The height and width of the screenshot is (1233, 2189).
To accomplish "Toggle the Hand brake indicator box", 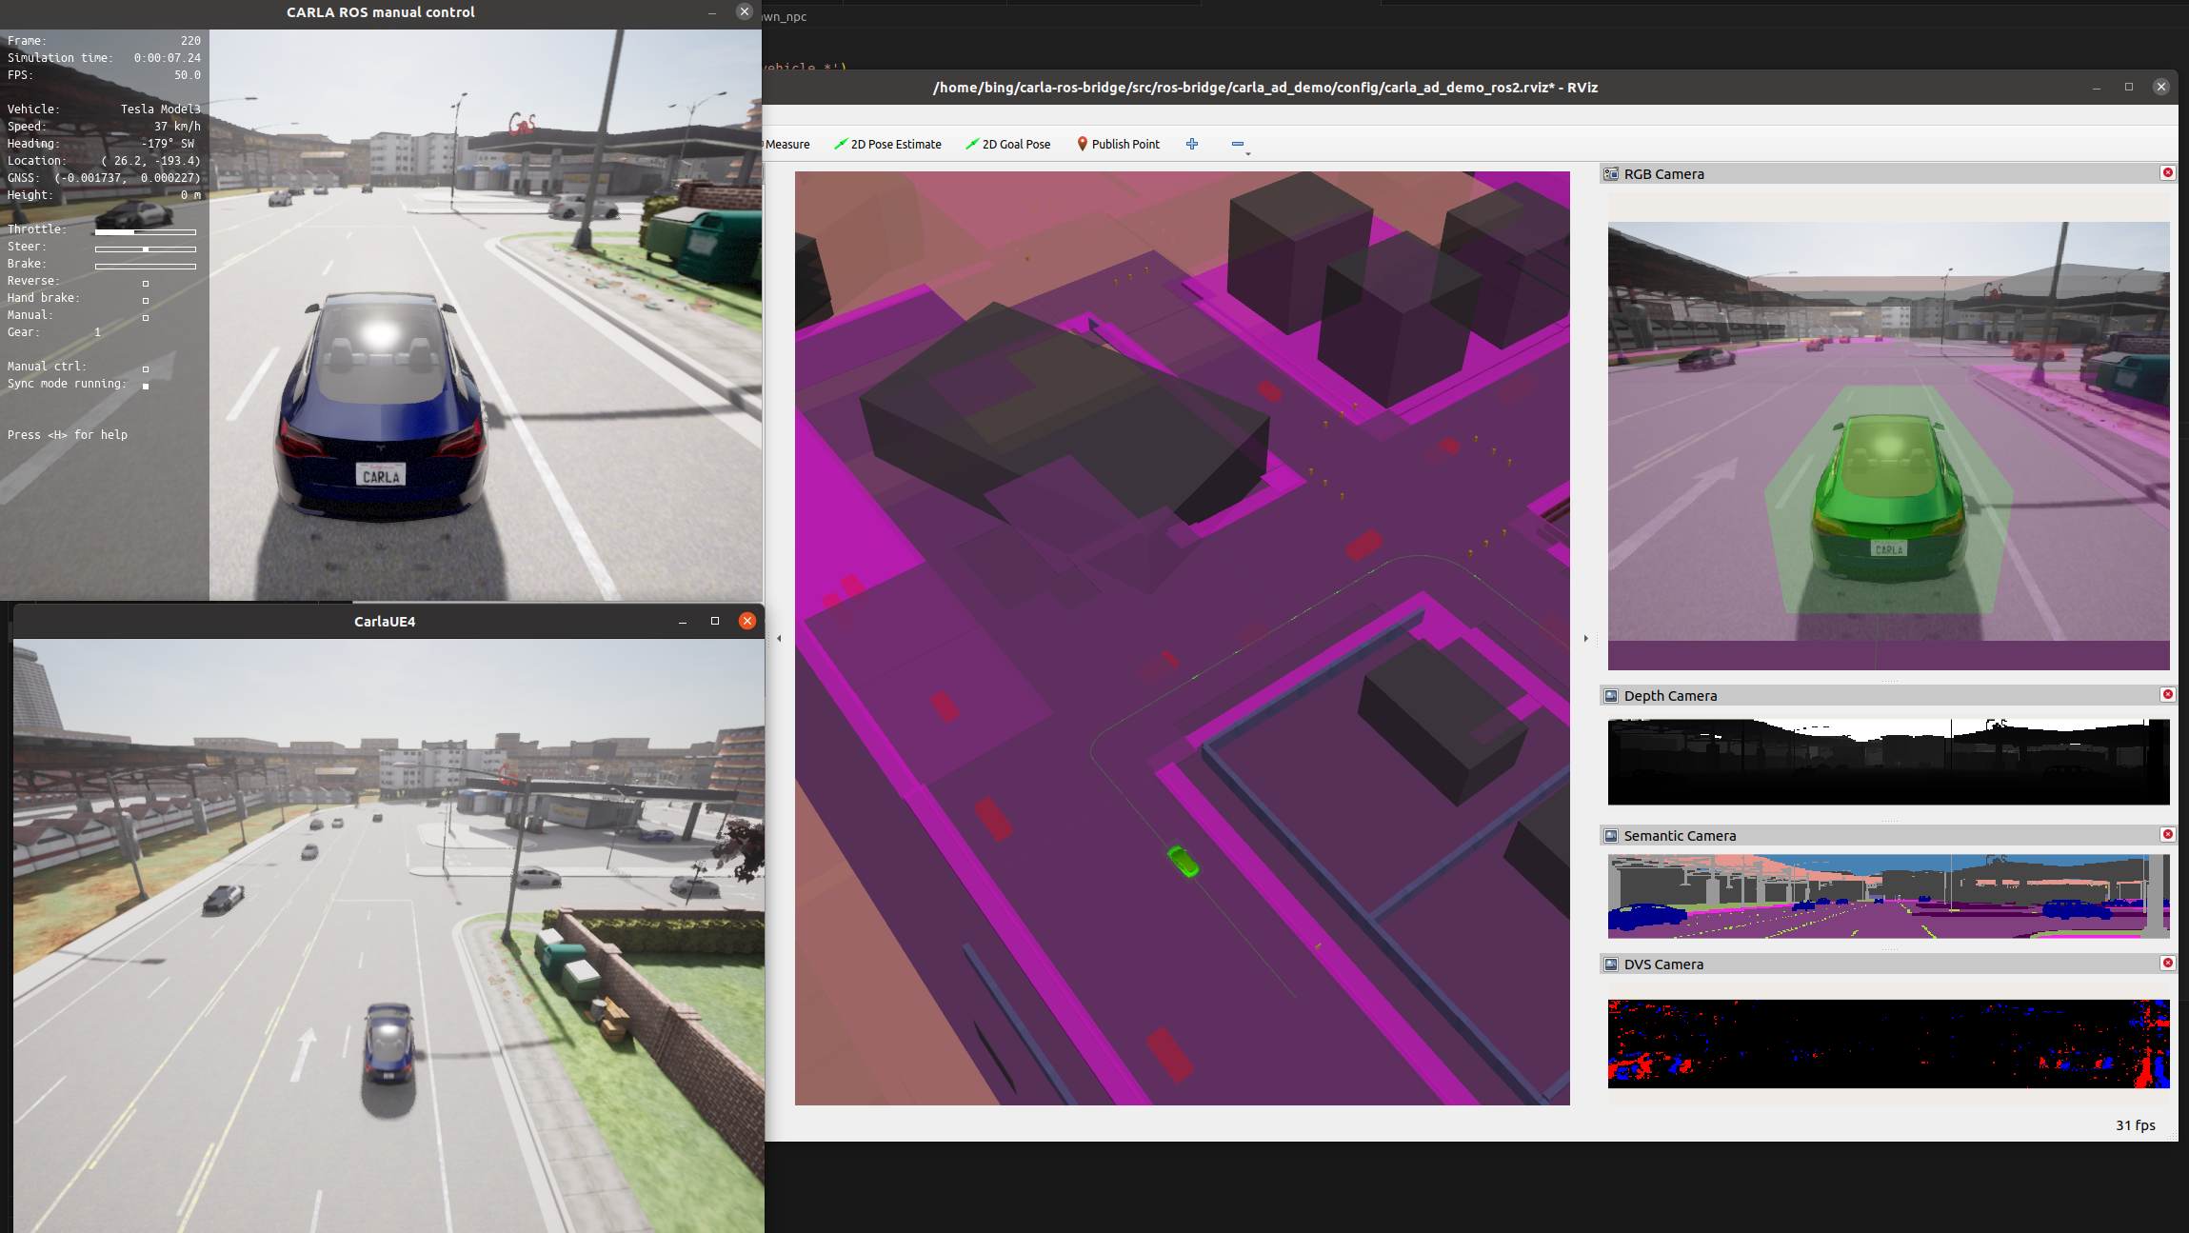I will tap(146, 300).
